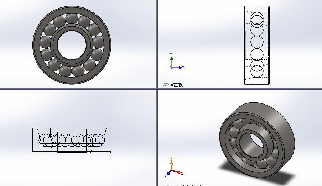Viewport: 322px width, 186px height.
Task: Click the red X axis arrow of isometric triad
Action: tap(177, 172)
